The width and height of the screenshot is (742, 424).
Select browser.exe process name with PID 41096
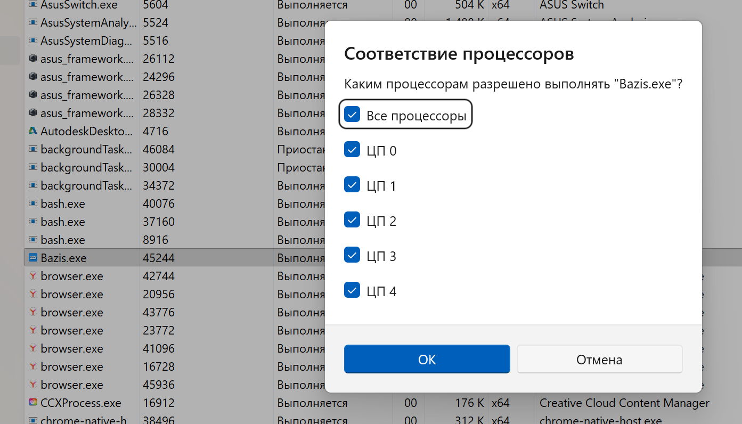[x=72, y=348]
